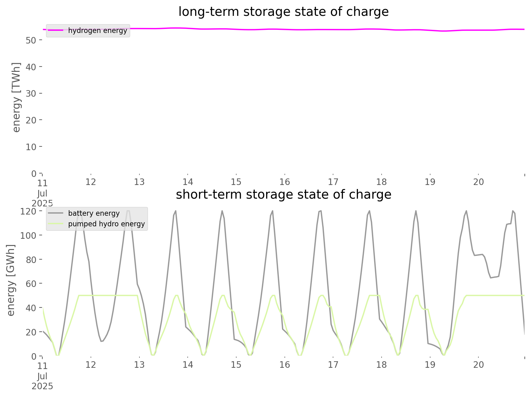Click the magenta hydrogen legend line sample
The height and width of the screenshot is (397, 531).
56,30
